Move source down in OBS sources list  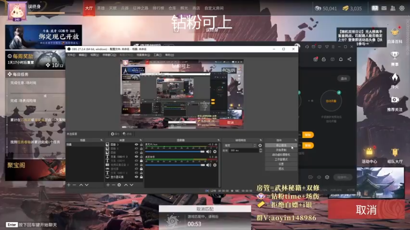(x=132, y=185)
